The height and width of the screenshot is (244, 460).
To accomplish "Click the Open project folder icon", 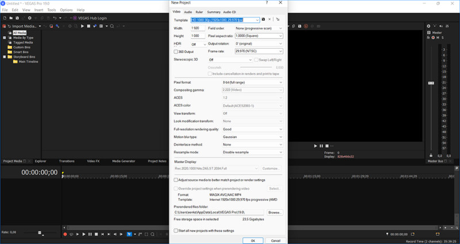I will coord(11,18).
